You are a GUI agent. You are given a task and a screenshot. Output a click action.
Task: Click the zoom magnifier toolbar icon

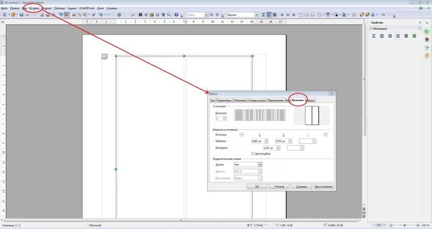pos(168,15)
